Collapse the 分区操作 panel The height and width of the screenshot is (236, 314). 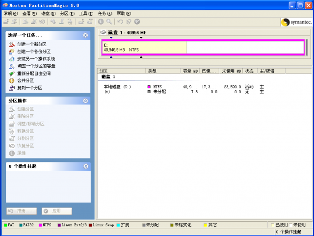85,101
